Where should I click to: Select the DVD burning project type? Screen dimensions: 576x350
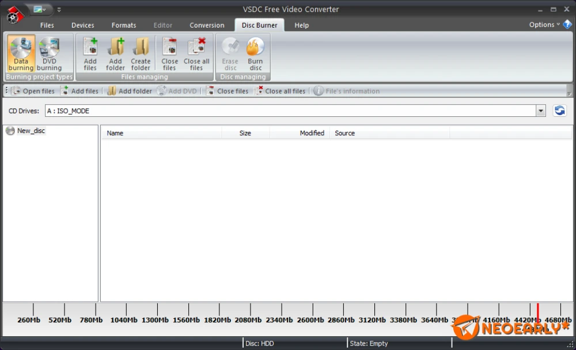click(x=49, y=54)
